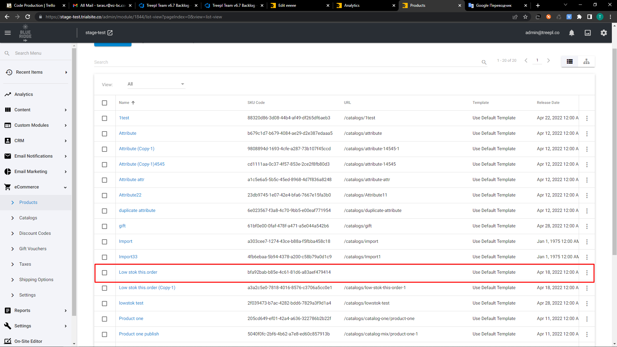Open the View filter dropdown showing All
Viewport: 617px width, 347px height.
tap(156, 84)
